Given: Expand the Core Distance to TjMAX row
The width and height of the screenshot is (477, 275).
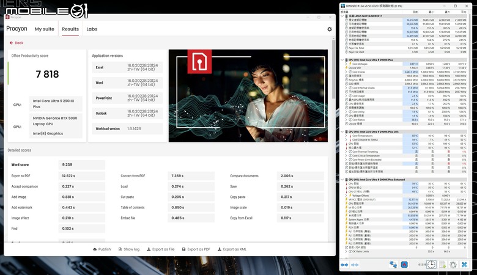Looking at the screenshot, I should pyautogui.click(x=346, y=140).
